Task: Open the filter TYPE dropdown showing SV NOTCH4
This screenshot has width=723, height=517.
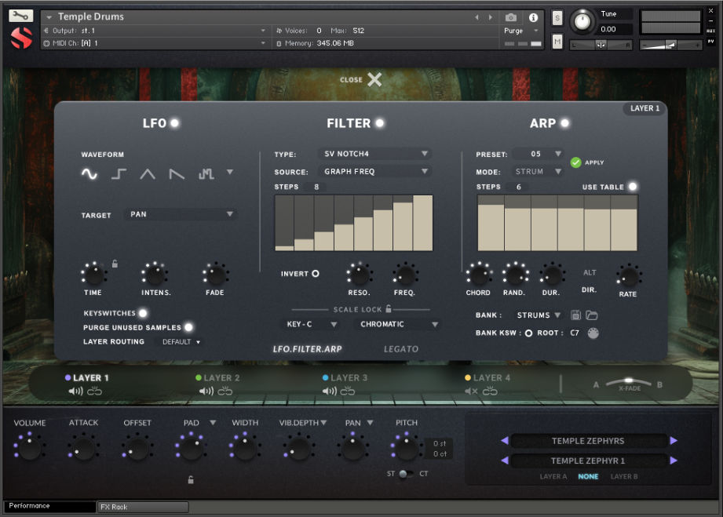Action: pyautogui.click(x=374, y=154)
